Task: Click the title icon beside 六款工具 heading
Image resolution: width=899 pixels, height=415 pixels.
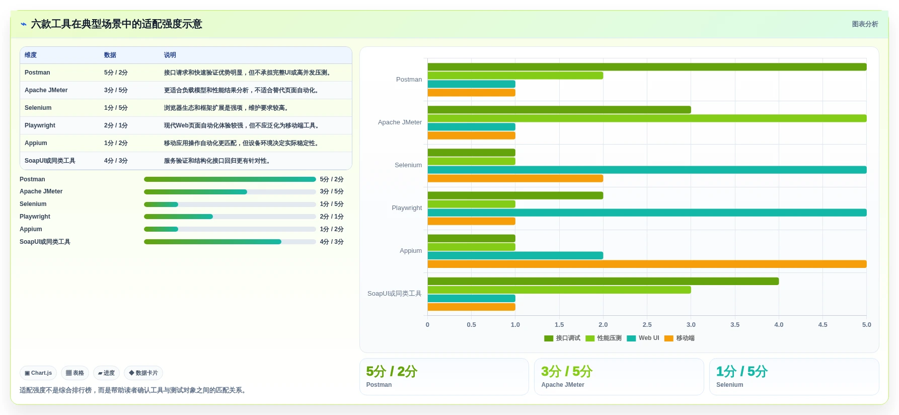Action: pos(23,24)
